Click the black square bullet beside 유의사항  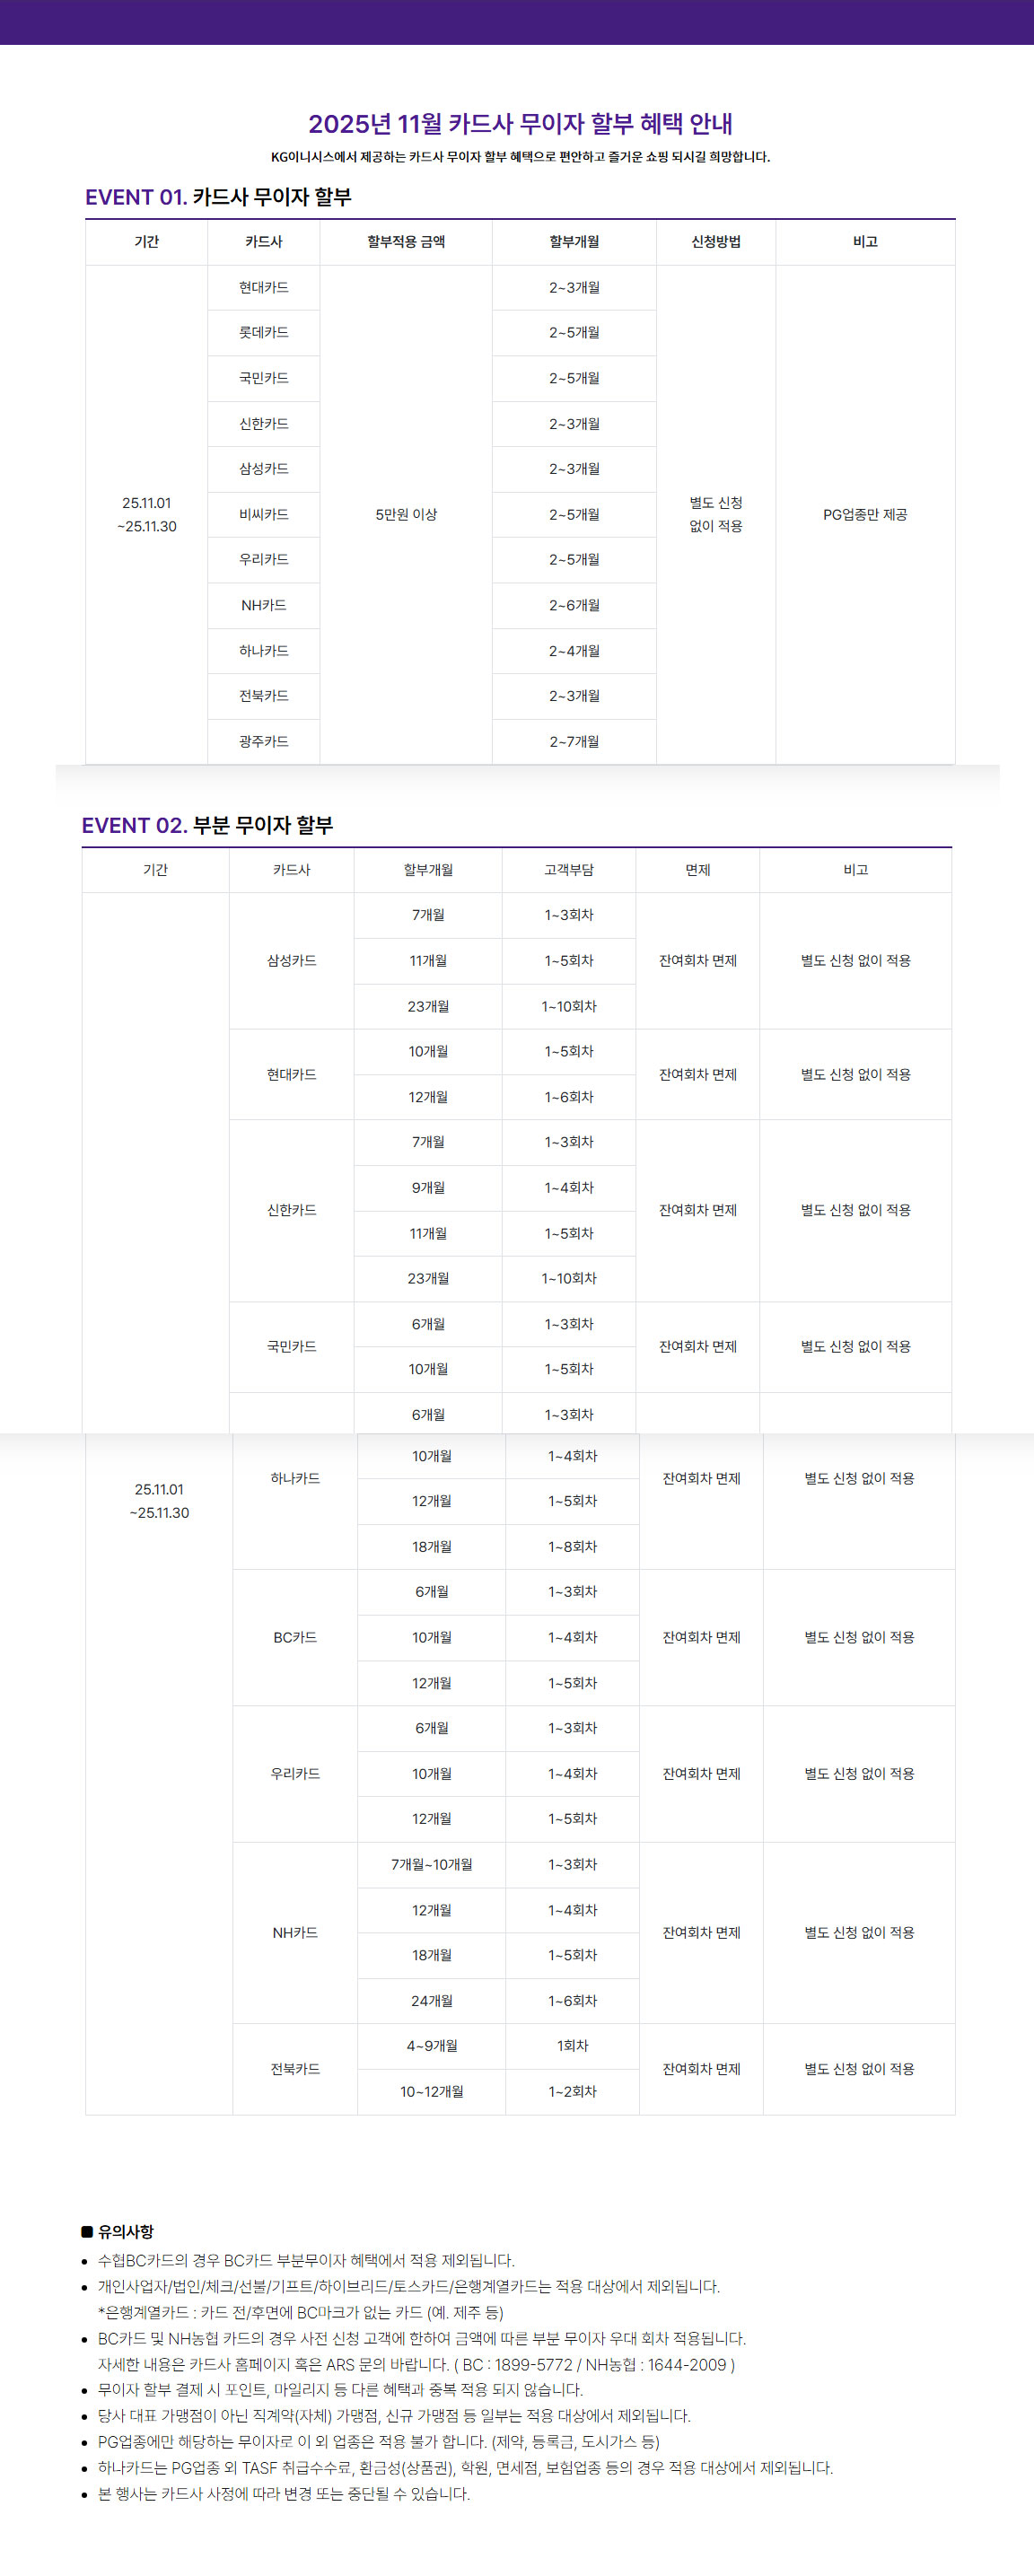(87, 2231)
